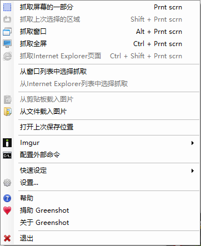
Task: Select 抓取全屏 with Ctrl + Prnt scrn
Action: (x=100, y=44)
